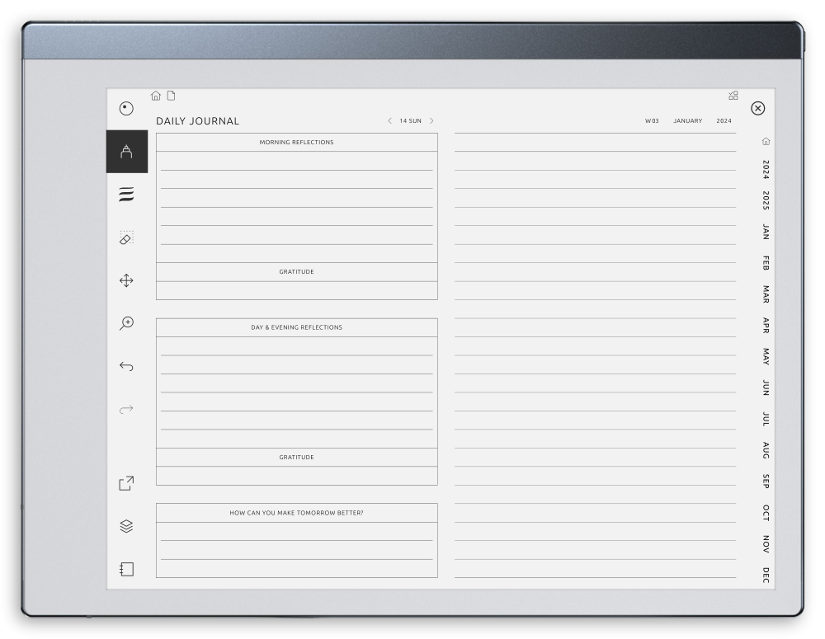Select the pen writing tool
The width and height of the screenshot is (825, 639).
(x=126, y=152)
